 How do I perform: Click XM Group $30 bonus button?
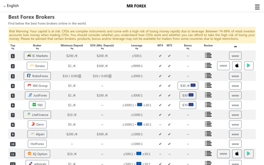[188, 85]
